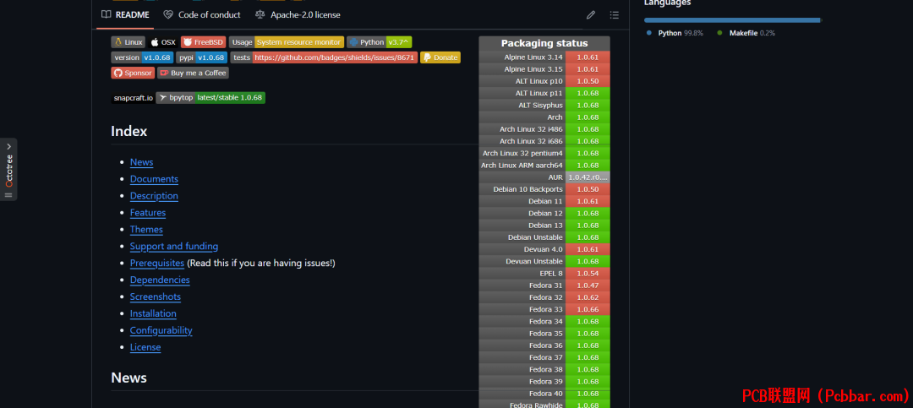Open the News index link
The width and height of the screenshot is (913, 408).
tap(141, 162)
